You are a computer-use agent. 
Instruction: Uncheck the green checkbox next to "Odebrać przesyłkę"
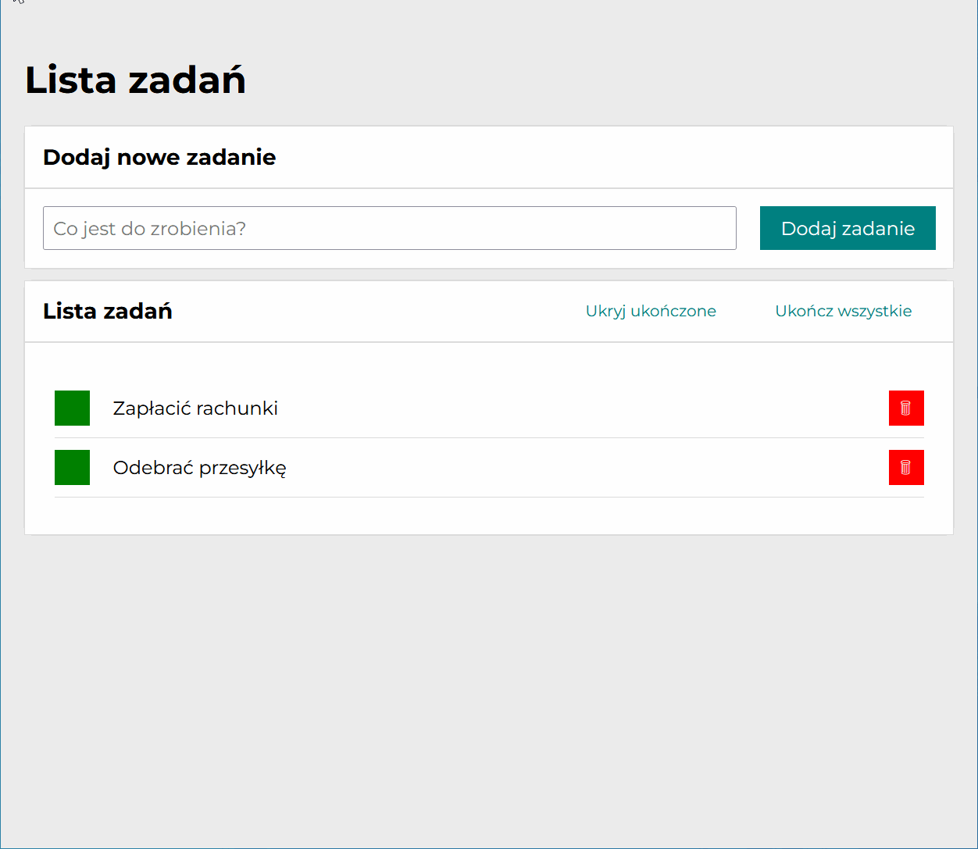pos(72,467)
